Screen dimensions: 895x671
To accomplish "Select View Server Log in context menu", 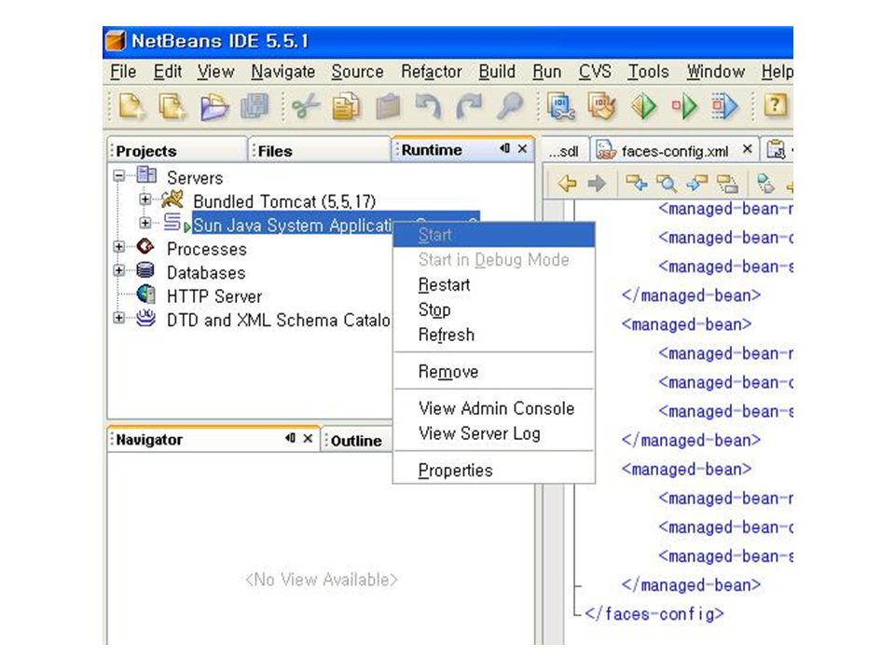I will [x=494, y=433].
